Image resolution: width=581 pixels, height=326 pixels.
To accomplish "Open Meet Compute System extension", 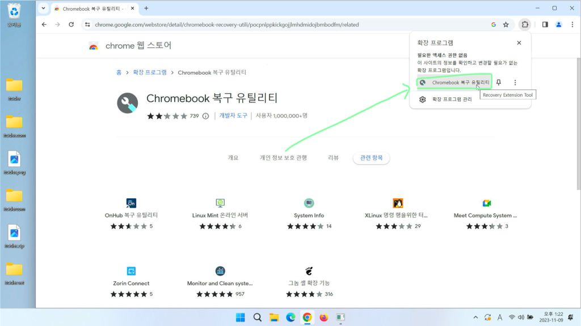I will [x=486, y=214].
